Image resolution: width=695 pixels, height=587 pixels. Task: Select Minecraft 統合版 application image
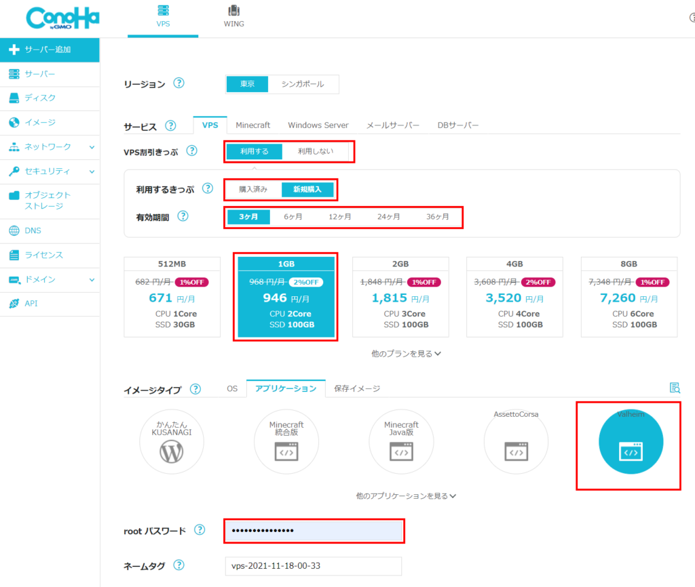286,442
